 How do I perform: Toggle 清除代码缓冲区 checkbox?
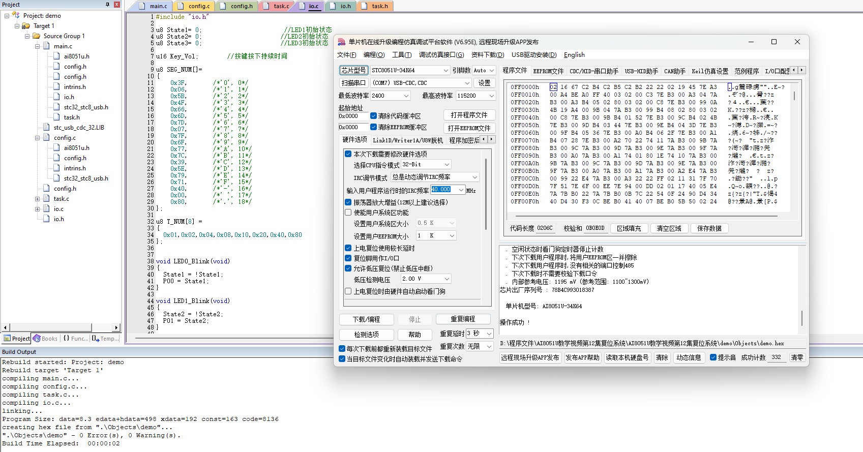tap(373, 116)
